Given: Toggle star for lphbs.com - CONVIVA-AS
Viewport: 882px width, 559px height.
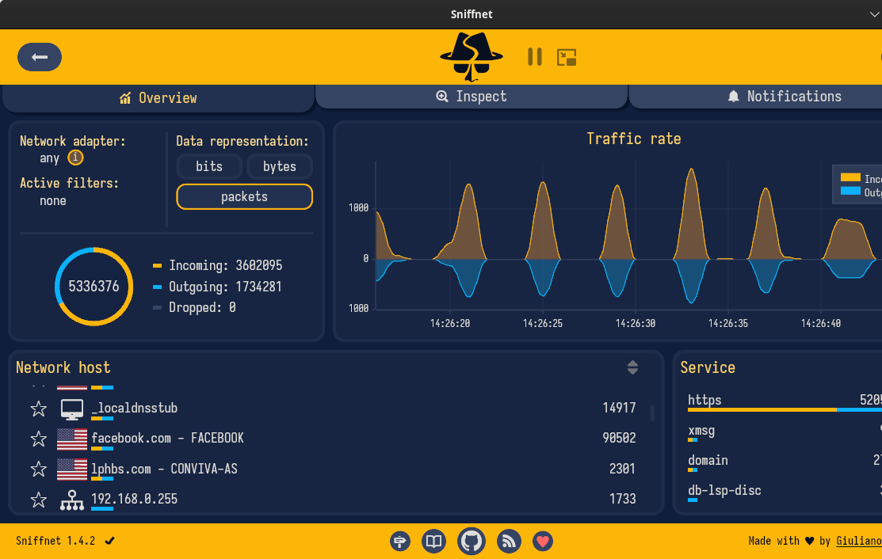Looking at the screenshot, I should coord(38,470).
